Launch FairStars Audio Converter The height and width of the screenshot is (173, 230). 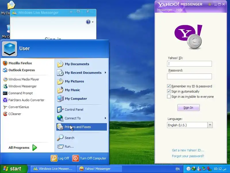coord(24,100)
